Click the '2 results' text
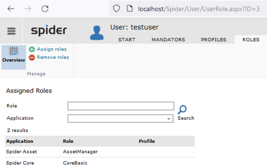 click(x=18, y=130)
